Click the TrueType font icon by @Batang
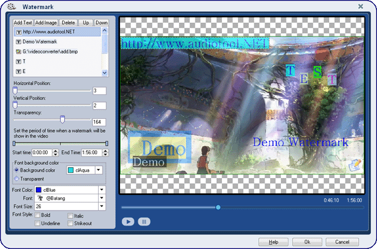The width and height of the screenshot is (377, 249). coord(40,198)
